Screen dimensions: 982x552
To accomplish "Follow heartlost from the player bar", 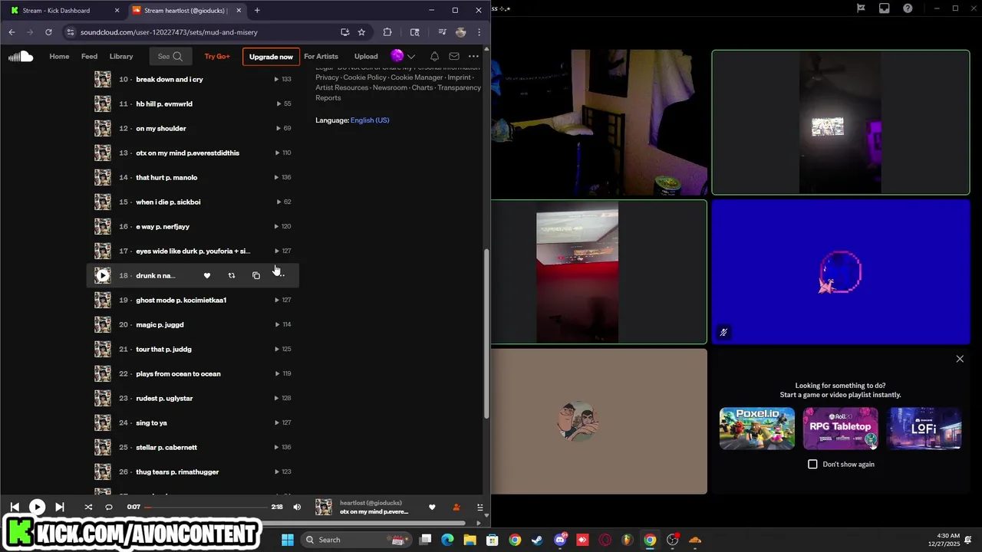I will point(456,507).
